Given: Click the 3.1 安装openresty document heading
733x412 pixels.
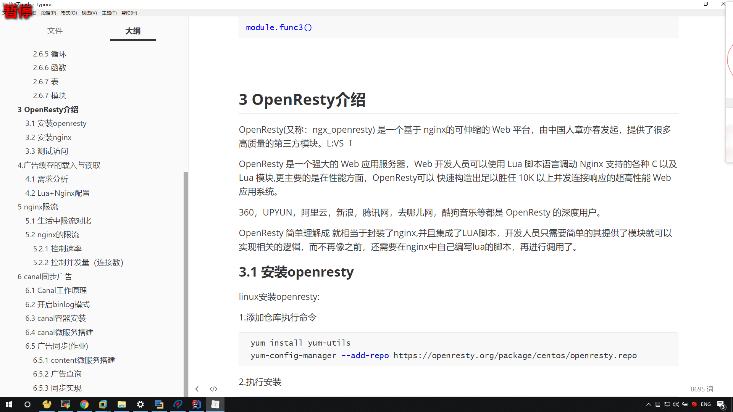Looking at the screenshot, I should (296, 272).
